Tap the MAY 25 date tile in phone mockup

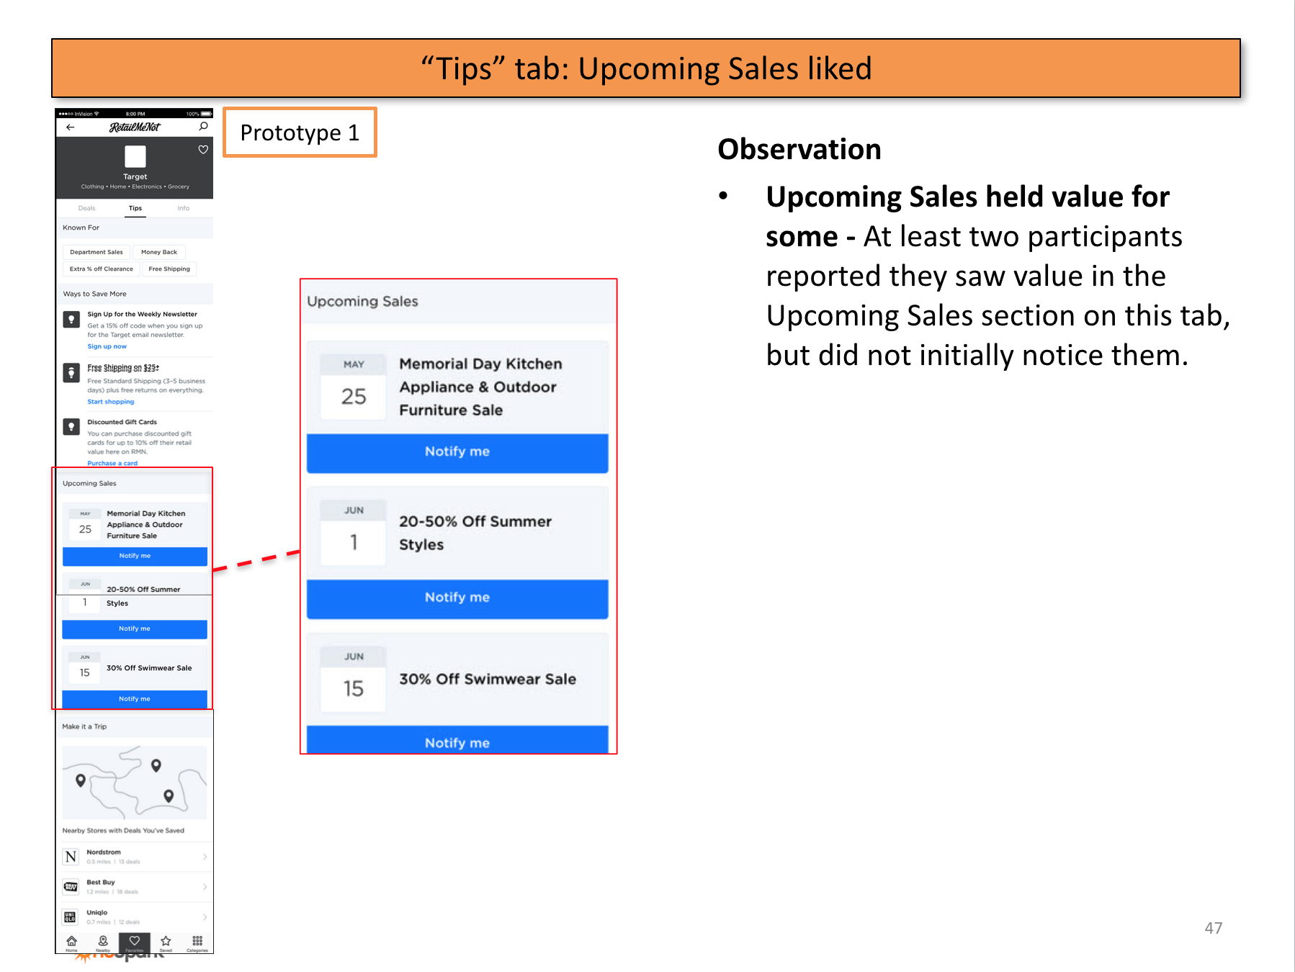tap(85, 524)
